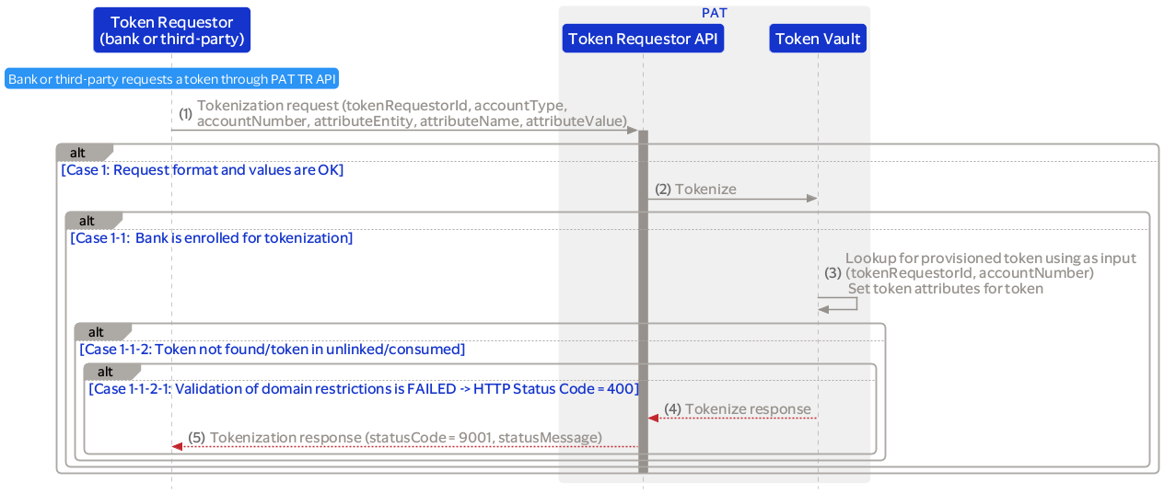Select the Token Vault participant box
Image resolution: width=1164 pixels, height=494 pixels.
[818, 39]
